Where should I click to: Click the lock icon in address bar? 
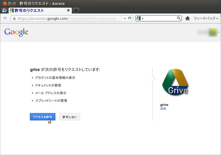coord(14,18)
